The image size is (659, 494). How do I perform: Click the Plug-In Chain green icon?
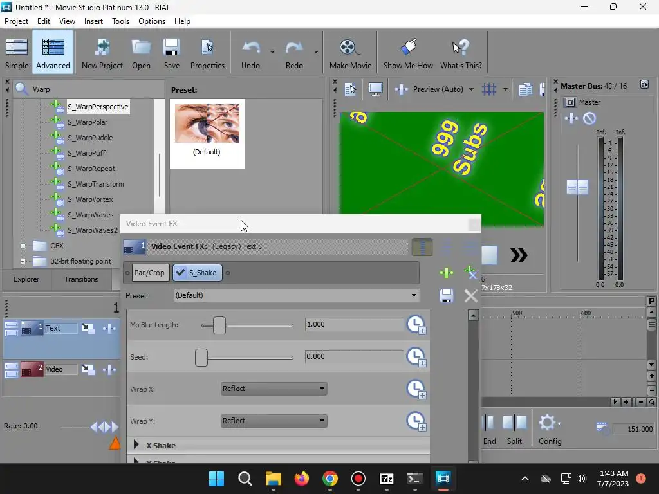tap(447, 273)
